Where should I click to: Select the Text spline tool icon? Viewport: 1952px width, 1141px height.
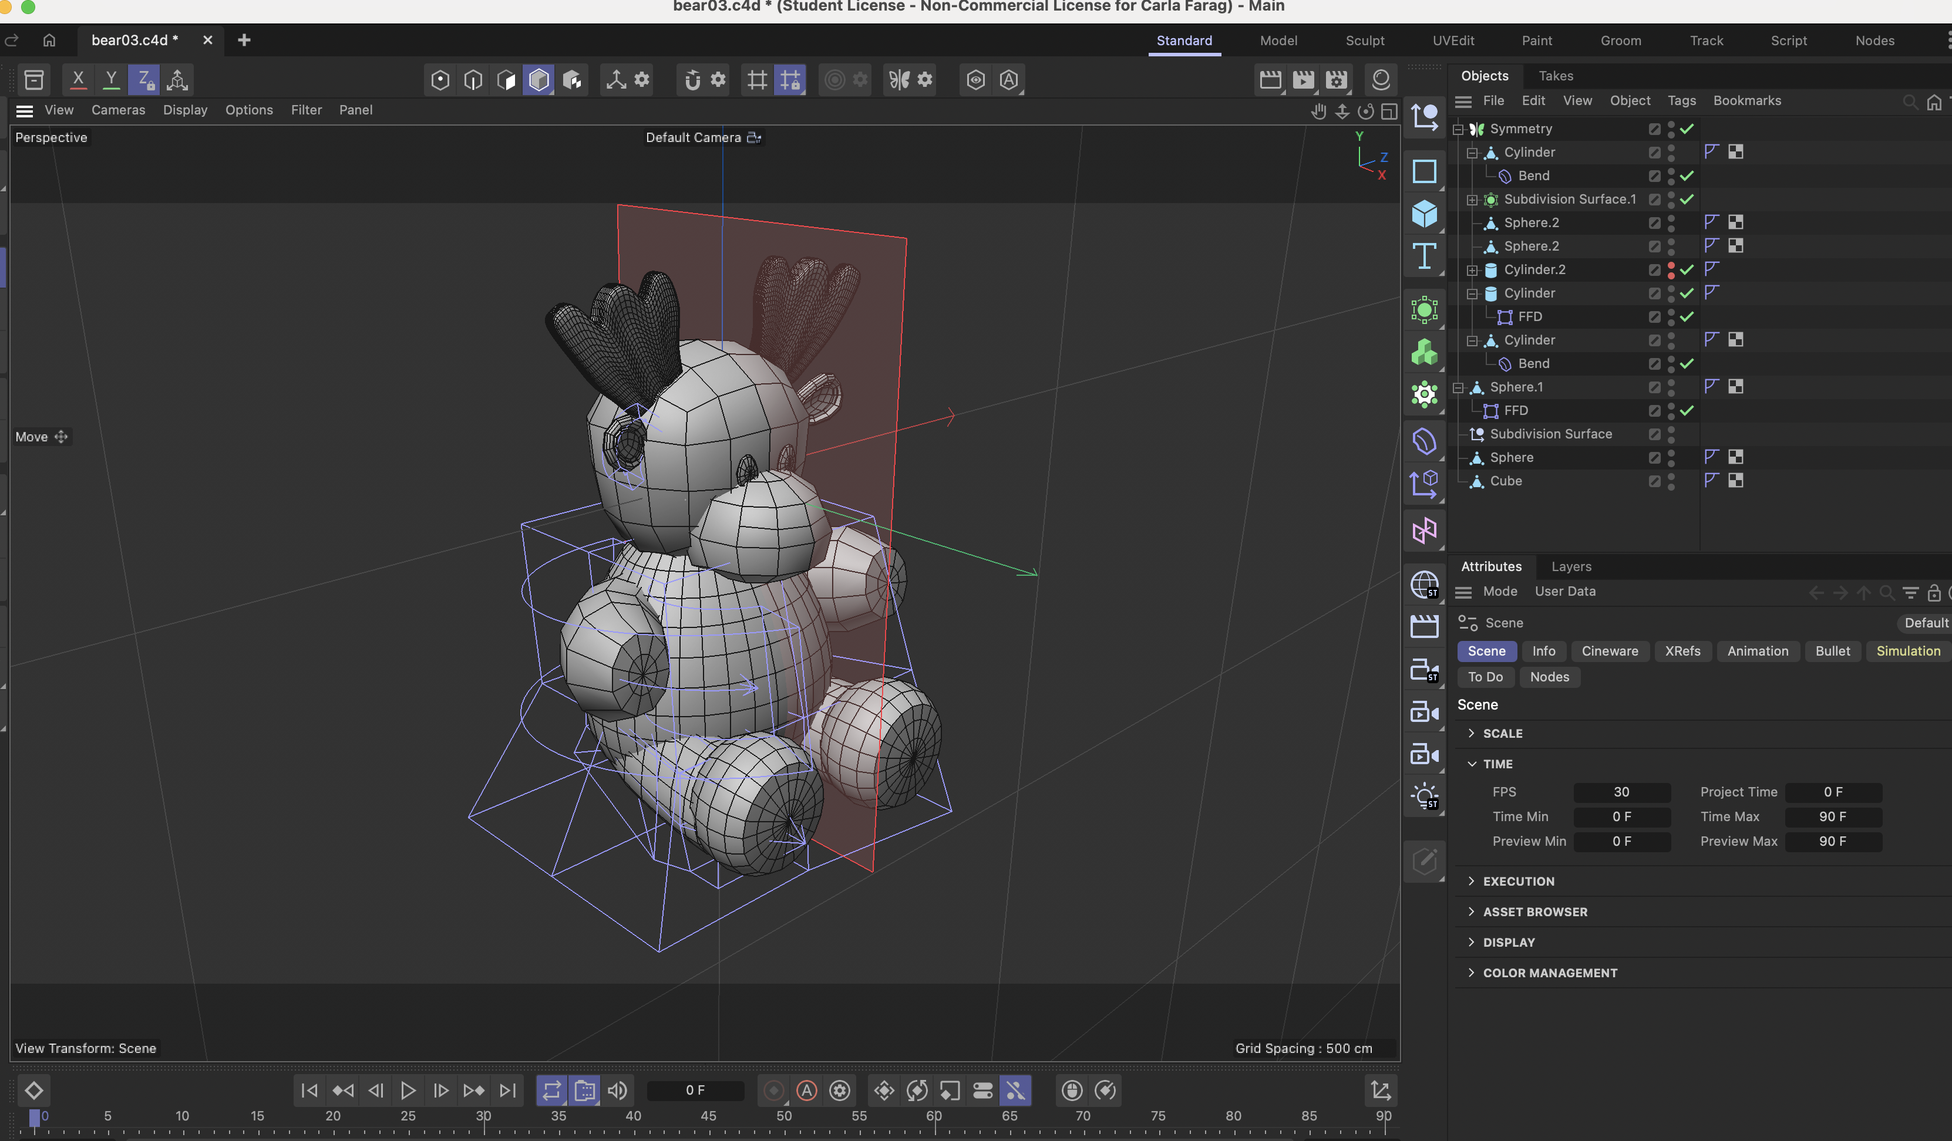(1423, 256)
